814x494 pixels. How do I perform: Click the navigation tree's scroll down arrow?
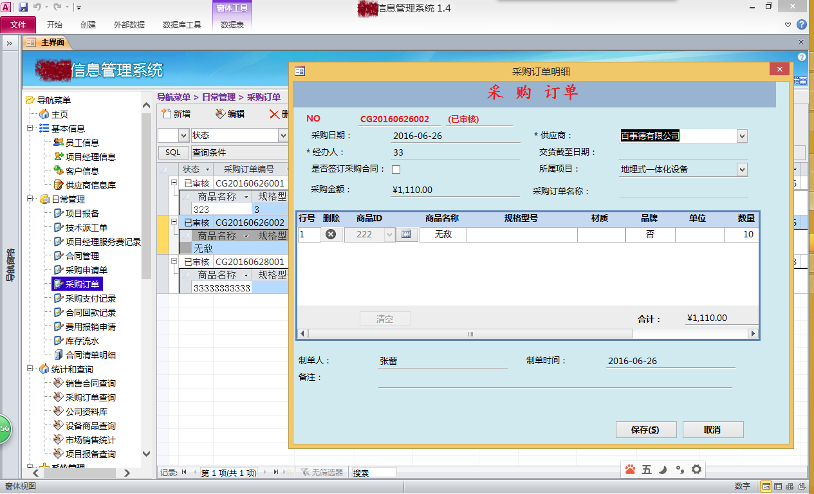click(x=146, y=454)
